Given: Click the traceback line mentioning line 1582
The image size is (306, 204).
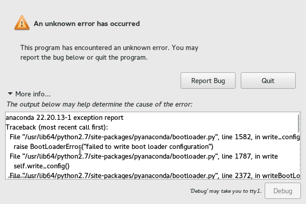Looking at the screenshot, I should tap(153, 137).
